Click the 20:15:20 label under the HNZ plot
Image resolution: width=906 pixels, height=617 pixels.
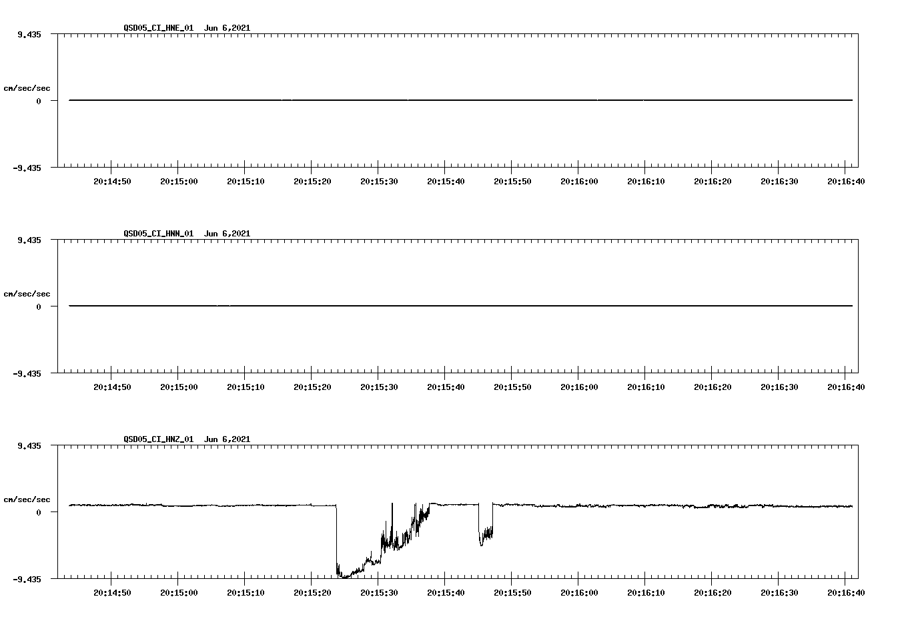click(x=312, y=593)
